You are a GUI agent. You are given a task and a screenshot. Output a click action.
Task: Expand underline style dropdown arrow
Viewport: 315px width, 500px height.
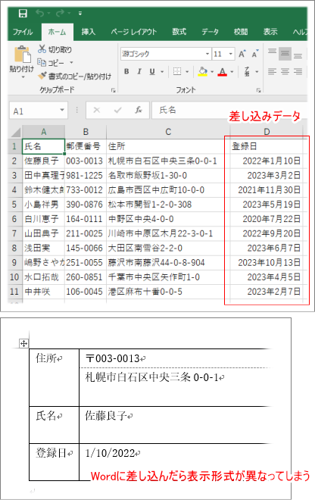click(162, 72)
